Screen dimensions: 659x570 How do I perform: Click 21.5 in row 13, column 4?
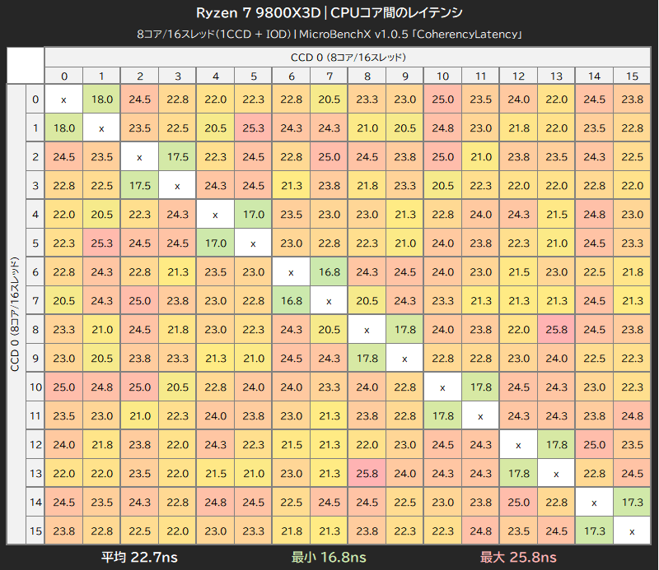click(x=215, y=474)
